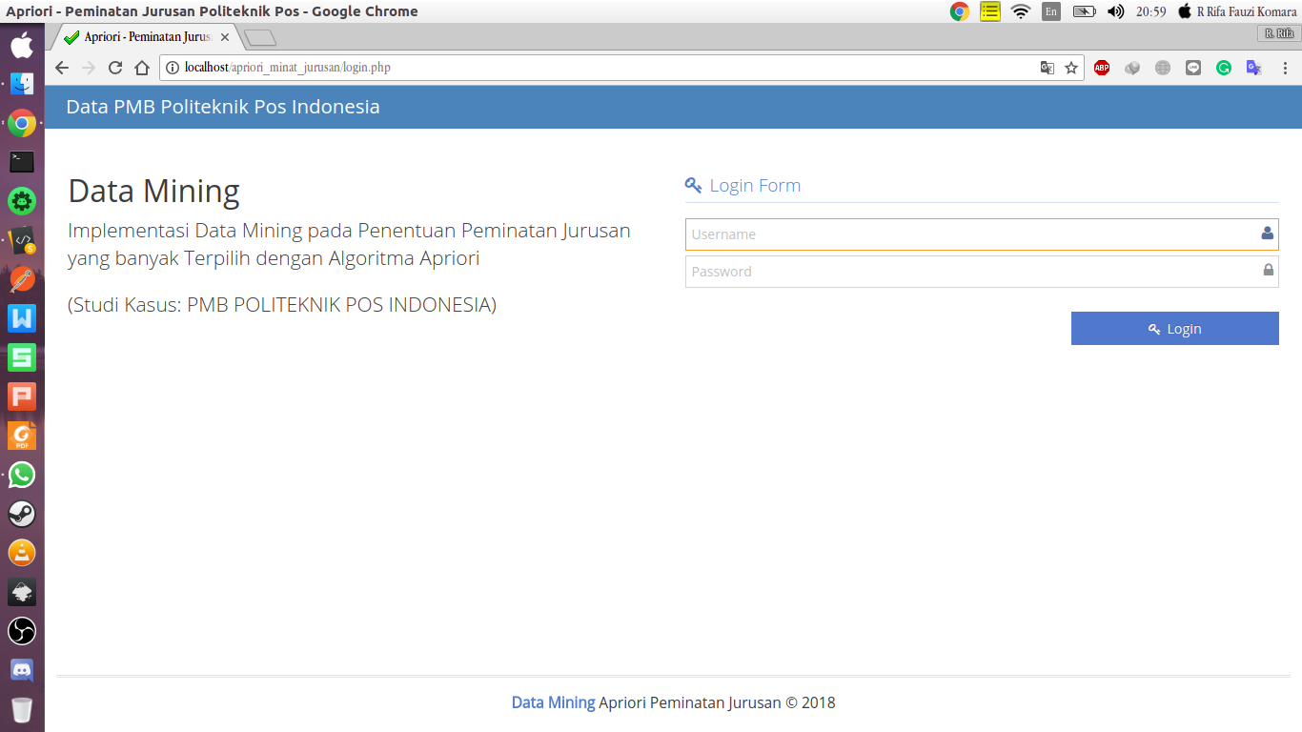Open the Trash in the dock
Viewport: 1302px width, 732px height.
(x=22, y=710)
